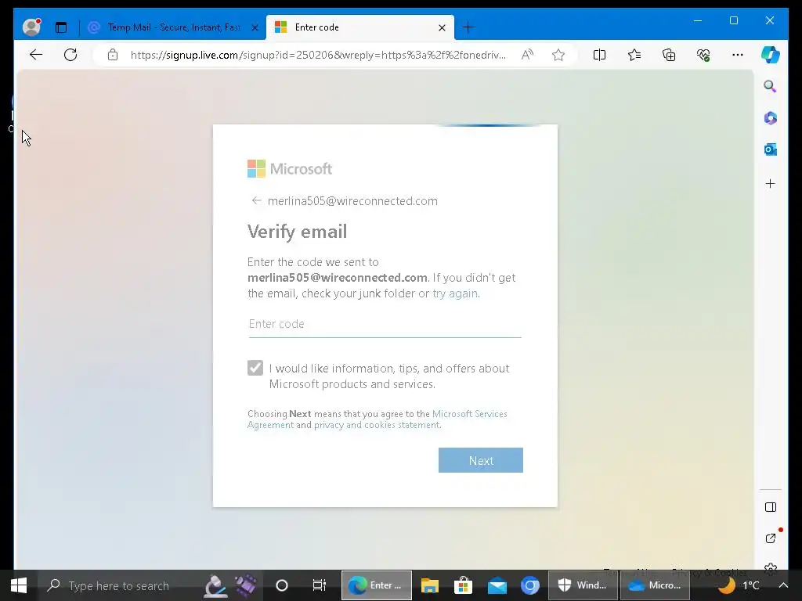Open Task View on taskbar

(320, 585)
